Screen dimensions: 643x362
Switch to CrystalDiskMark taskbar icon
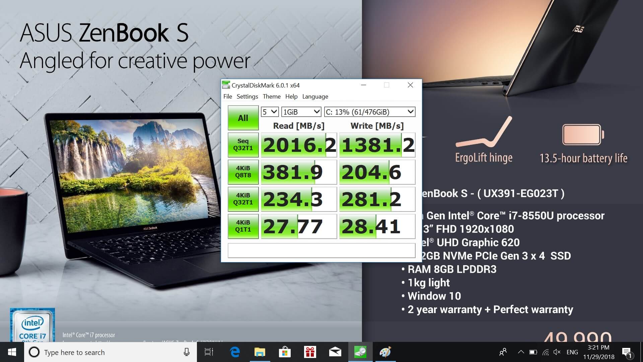coord(360,352)
